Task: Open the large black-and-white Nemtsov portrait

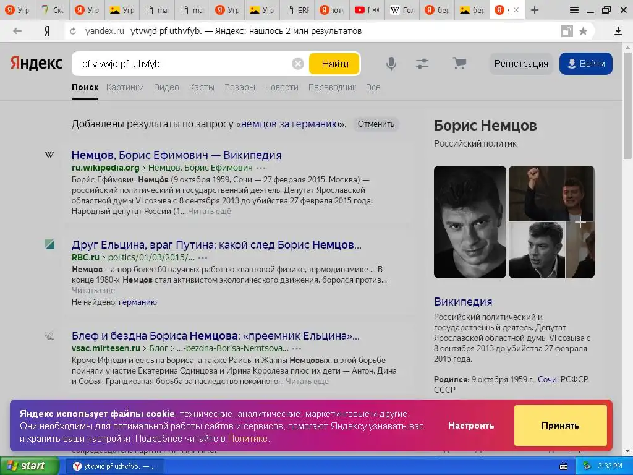Action: [x=470, y=222]
